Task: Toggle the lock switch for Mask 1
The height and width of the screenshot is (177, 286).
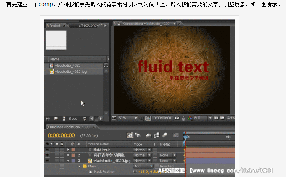Action: 62,166
